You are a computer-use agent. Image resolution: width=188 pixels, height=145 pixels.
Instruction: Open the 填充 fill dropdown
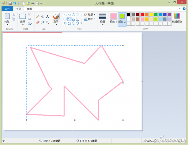pyautogui.click(x=90, y=19)
